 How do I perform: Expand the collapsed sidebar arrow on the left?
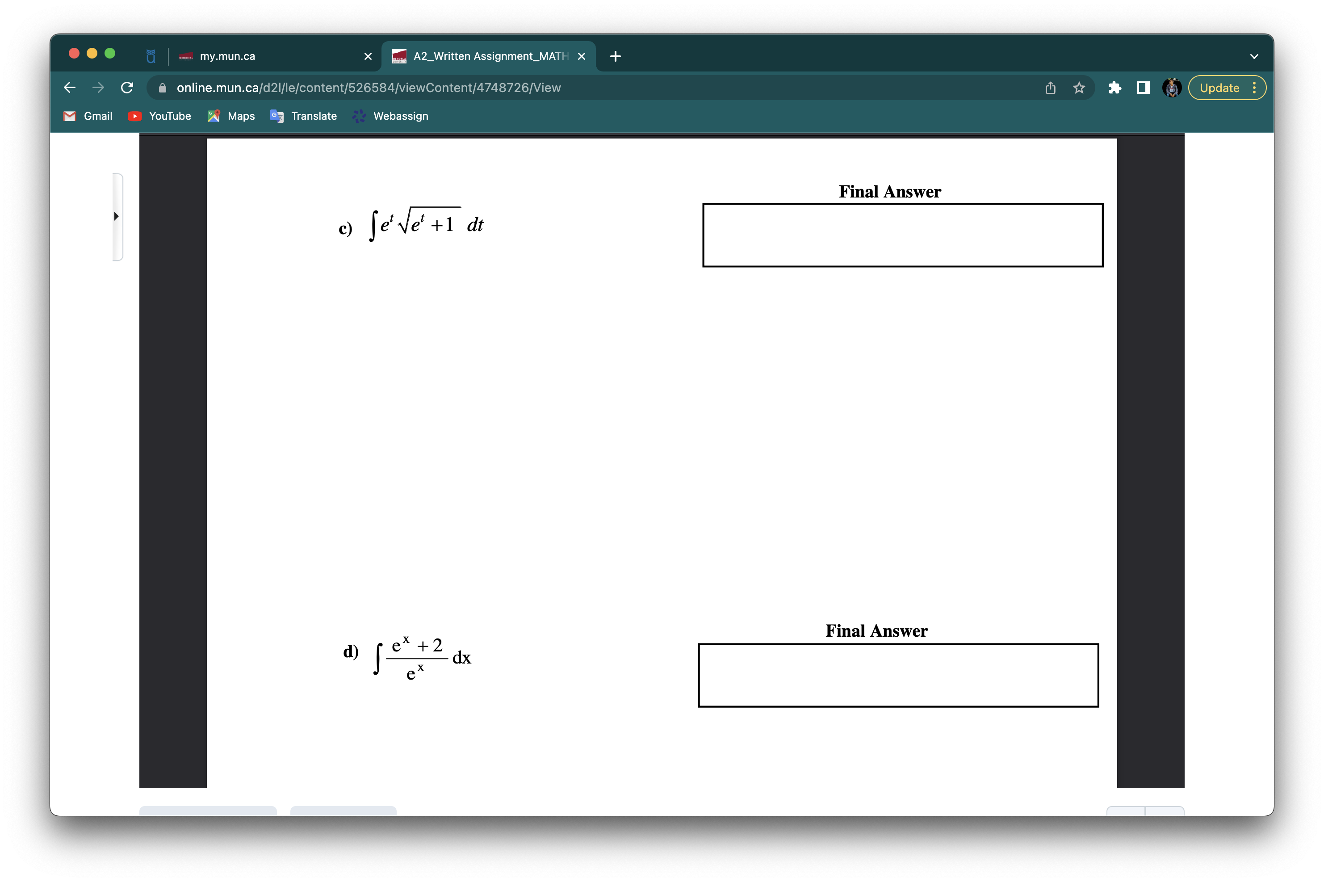tap(117, 216)
